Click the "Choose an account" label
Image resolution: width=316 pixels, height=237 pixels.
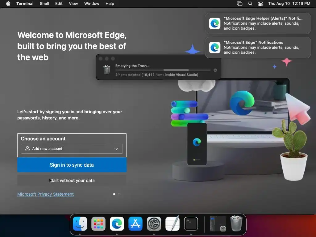[x=43, y=139]
